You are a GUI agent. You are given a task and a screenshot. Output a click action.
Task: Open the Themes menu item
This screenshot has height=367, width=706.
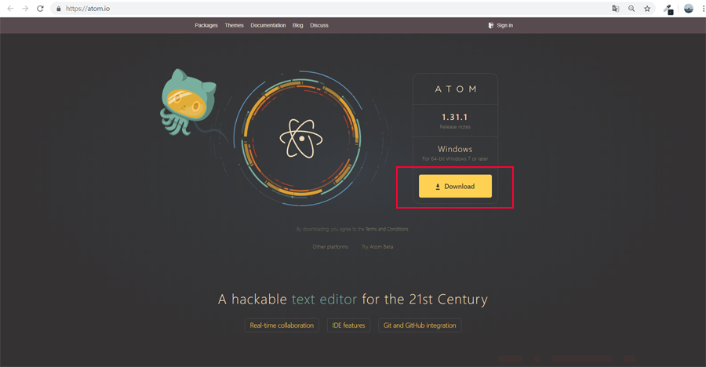[x=234, y=25]
